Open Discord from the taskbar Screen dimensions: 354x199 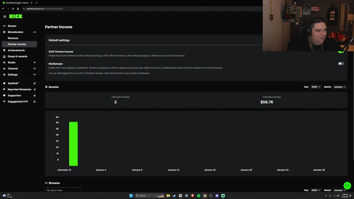point(217,196)
